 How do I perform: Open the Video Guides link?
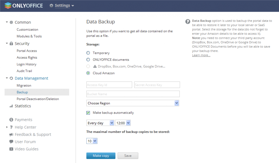point(26,149)
